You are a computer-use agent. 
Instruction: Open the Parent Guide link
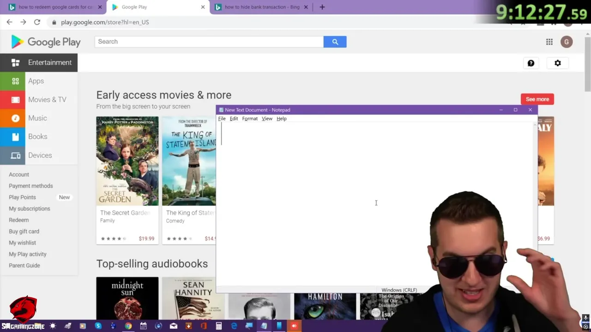click(x=24, y=266)
